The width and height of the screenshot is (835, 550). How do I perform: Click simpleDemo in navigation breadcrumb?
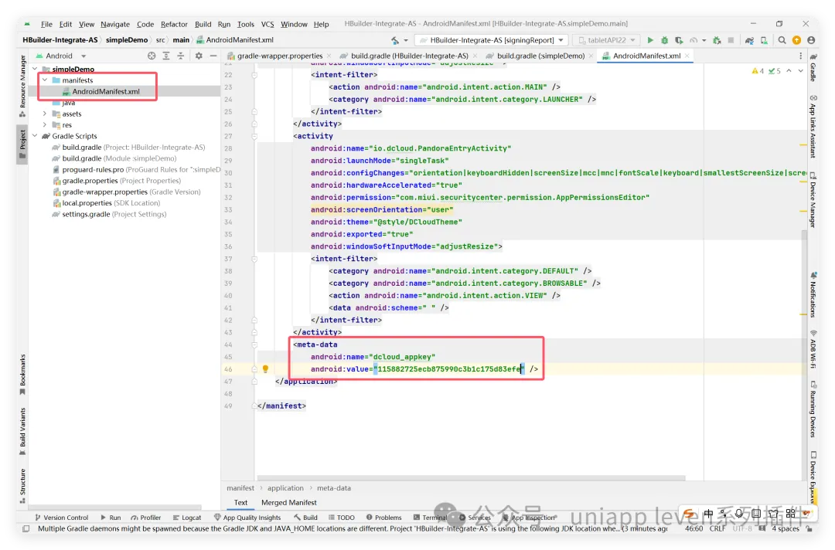pyautogui.click(x=127, y=40)
